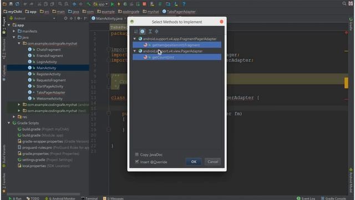Expand the res folder
The height and width of the screenshot is (200, 355).
click(14, 117)
